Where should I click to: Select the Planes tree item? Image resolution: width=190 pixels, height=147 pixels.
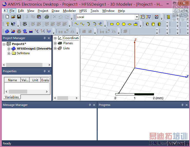68,43
